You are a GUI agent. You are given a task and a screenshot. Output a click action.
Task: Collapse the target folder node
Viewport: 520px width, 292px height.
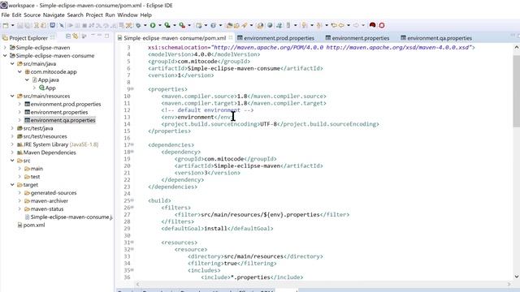(x=12, y=185)
